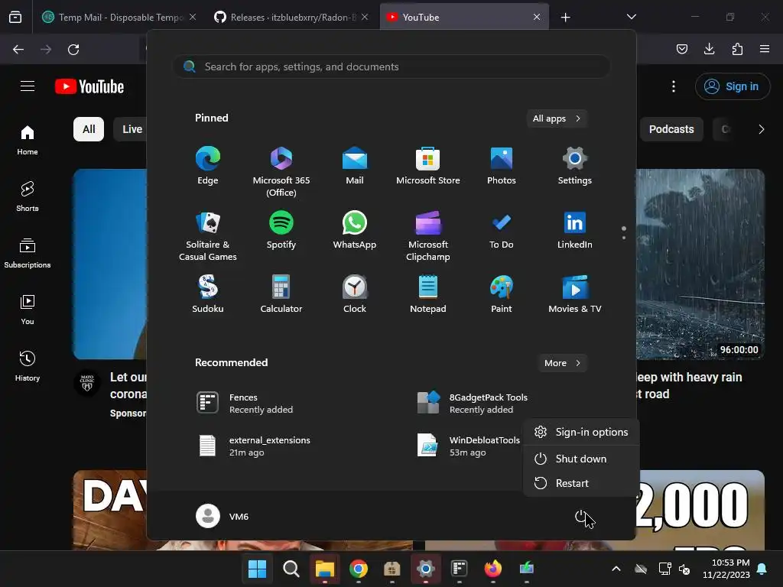This screenshot has width=783, height=587.
Task: Advance YouTube category chips with arrow
Action: point(761,129)
